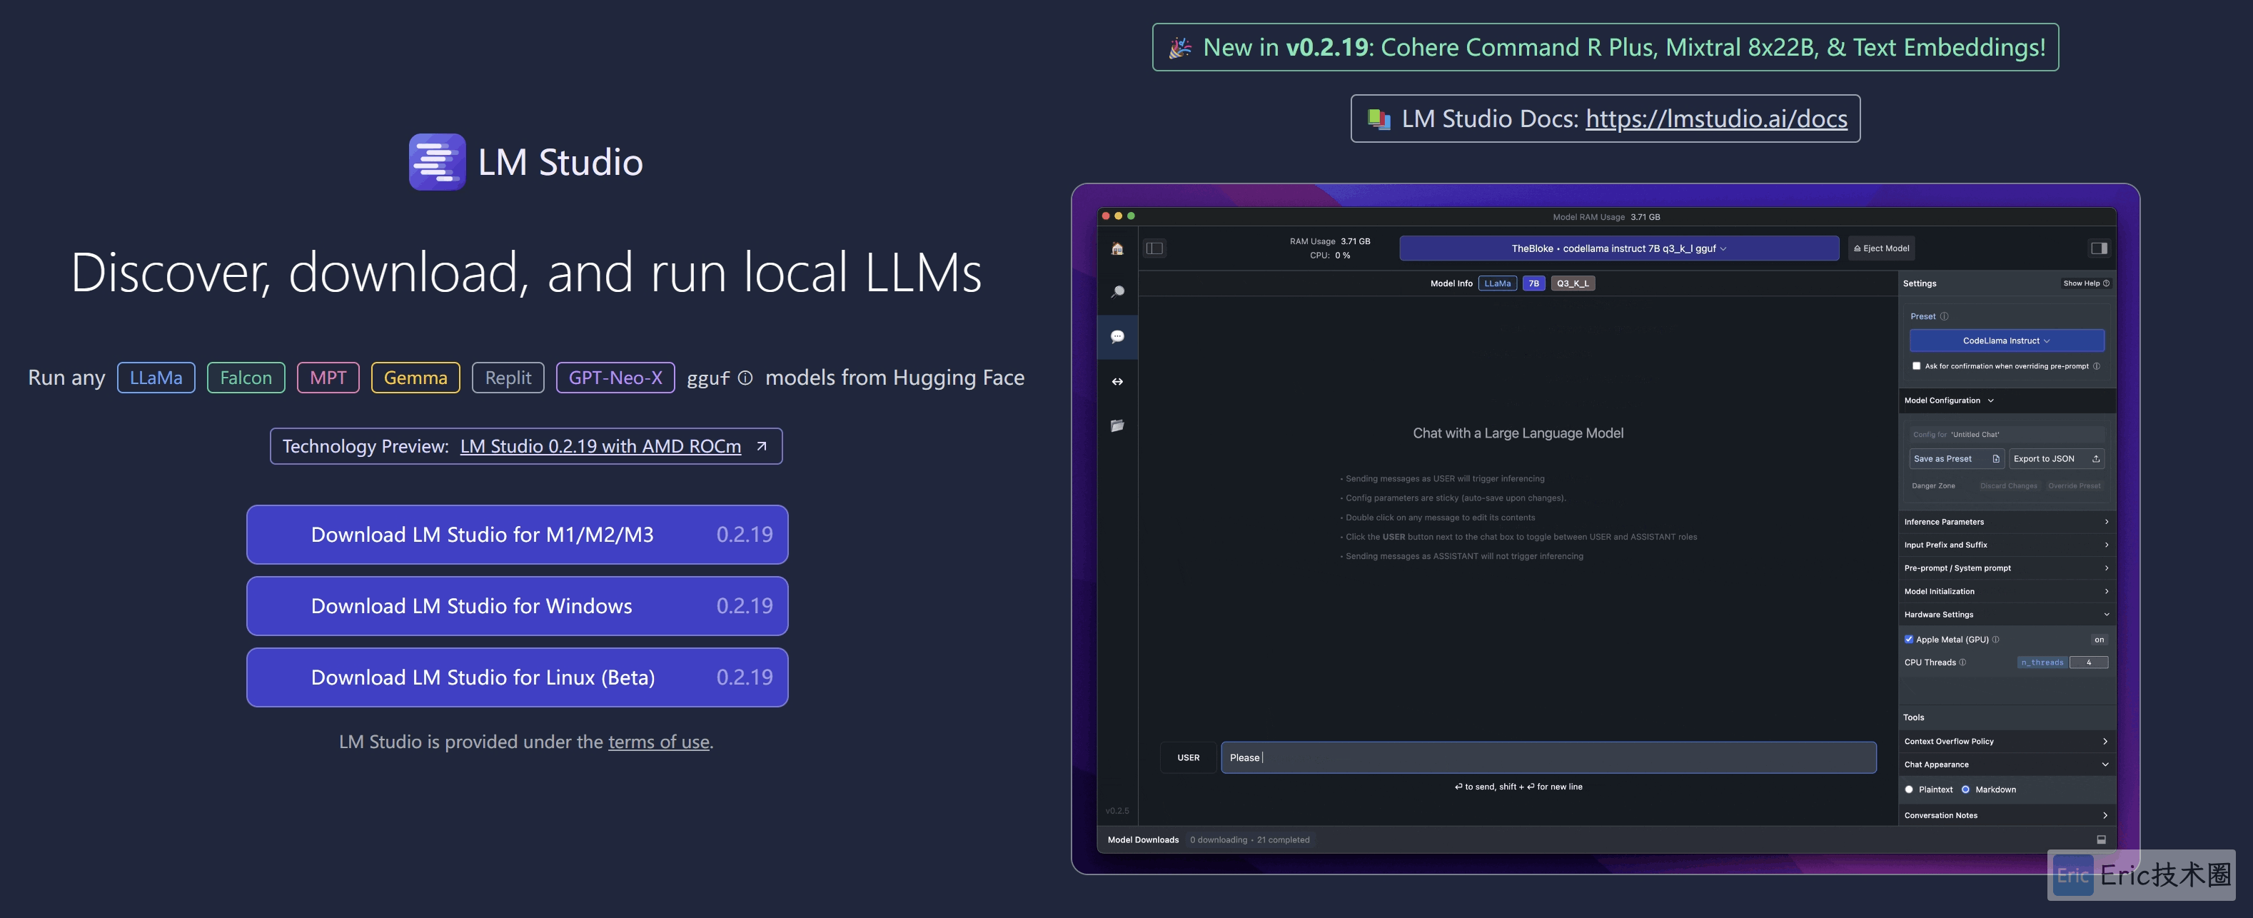This screenshot has height=918, width=2253.
Task: Expand Model Initialization section
Action: click(x=2007, y=591)
